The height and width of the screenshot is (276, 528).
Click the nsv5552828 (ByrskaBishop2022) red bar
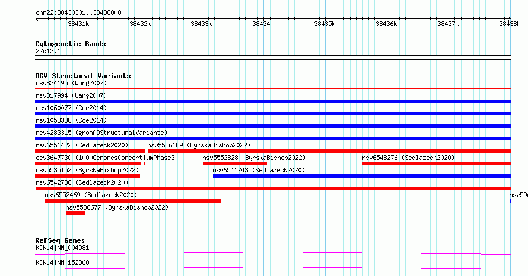[235, 163]
